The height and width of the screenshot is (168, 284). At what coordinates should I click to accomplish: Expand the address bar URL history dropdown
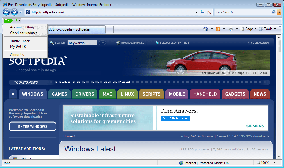tap(196, 12)
